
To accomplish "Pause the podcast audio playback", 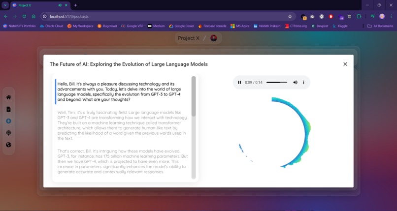I will 239,82.
